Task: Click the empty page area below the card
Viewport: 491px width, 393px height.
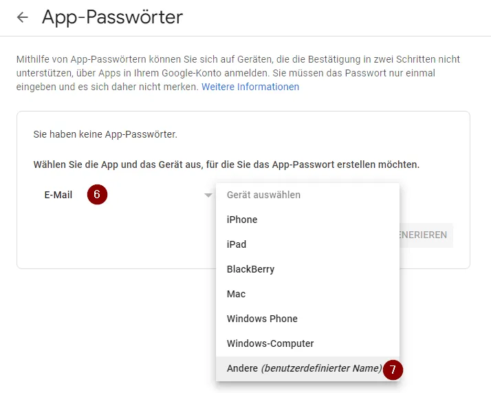Action: (103, 330)
